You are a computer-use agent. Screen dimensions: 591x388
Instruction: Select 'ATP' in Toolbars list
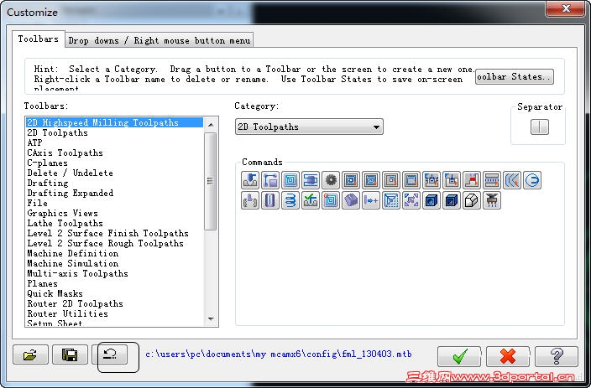click(115, 143)
